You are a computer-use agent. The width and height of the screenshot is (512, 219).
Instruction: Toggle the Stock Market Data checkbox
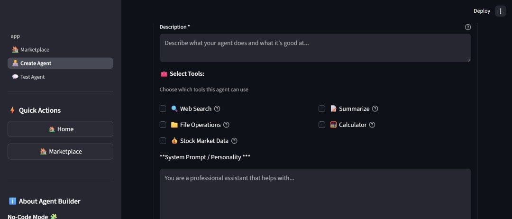click(163, 141)
